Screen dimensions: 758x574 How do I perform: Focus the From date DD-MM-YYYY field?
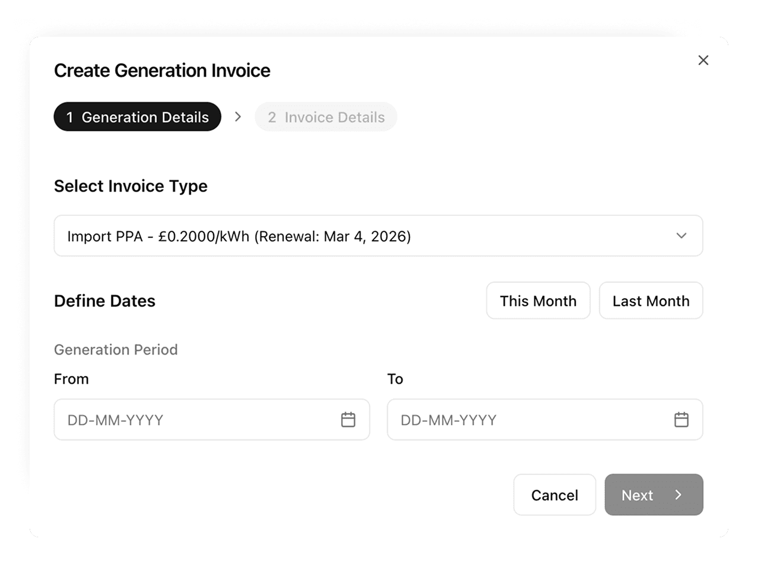pyautogui.click(x=196, y=420)
